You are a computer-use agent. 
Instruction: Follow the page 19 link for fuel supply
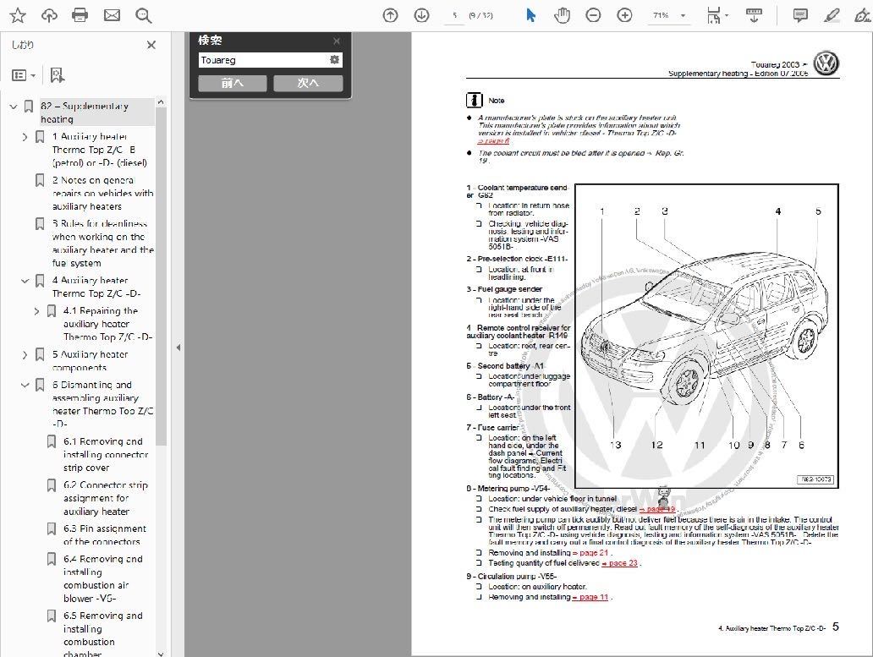[657, 509]
